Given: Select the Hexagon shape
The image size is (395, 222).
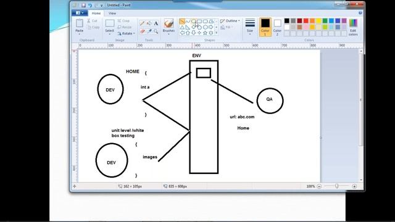Looking at the screenshot, I should coord(205,27).
